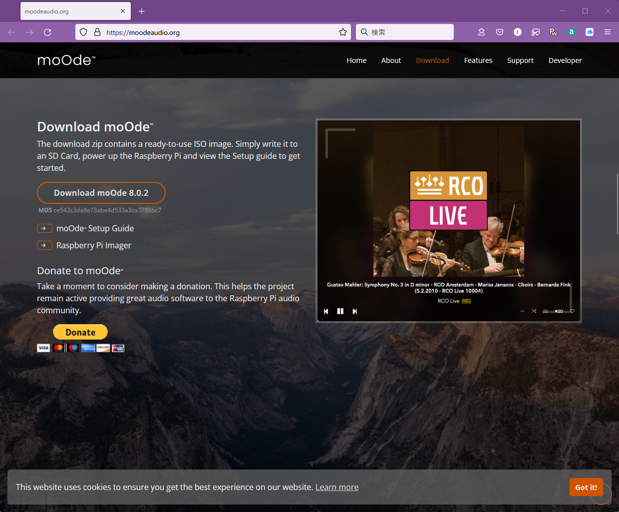Image resolution: width=619 pixels, height=512 pixels.
Task: Go back using the browser back arrow
Action: click(11, 32)
